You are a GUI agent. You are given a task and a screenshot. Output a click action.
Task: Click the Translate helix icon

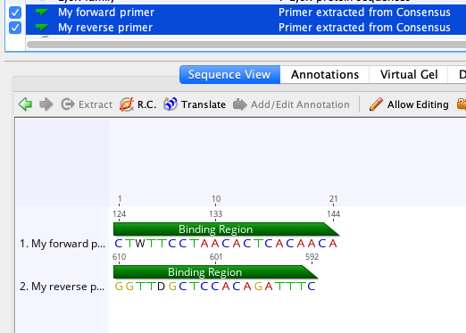(x=171, y=104)
